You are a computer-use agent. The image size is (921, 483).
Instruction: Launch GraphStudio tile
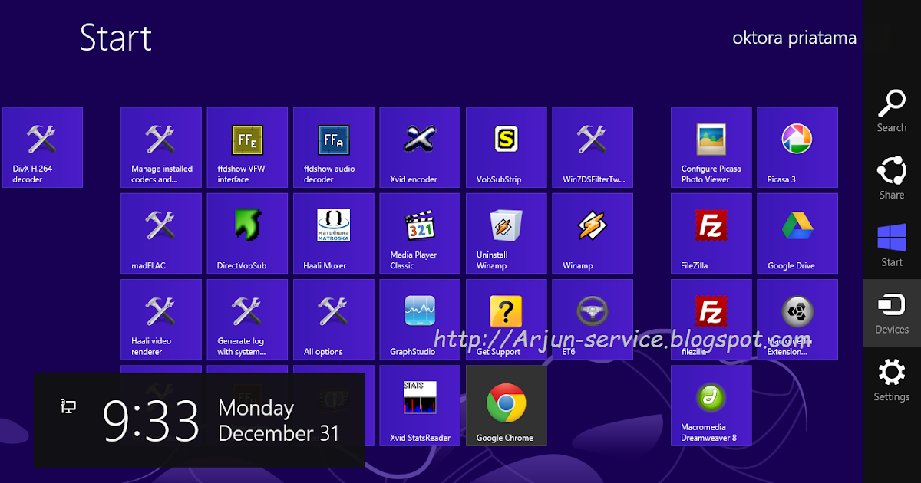click(x=420, y=320)
